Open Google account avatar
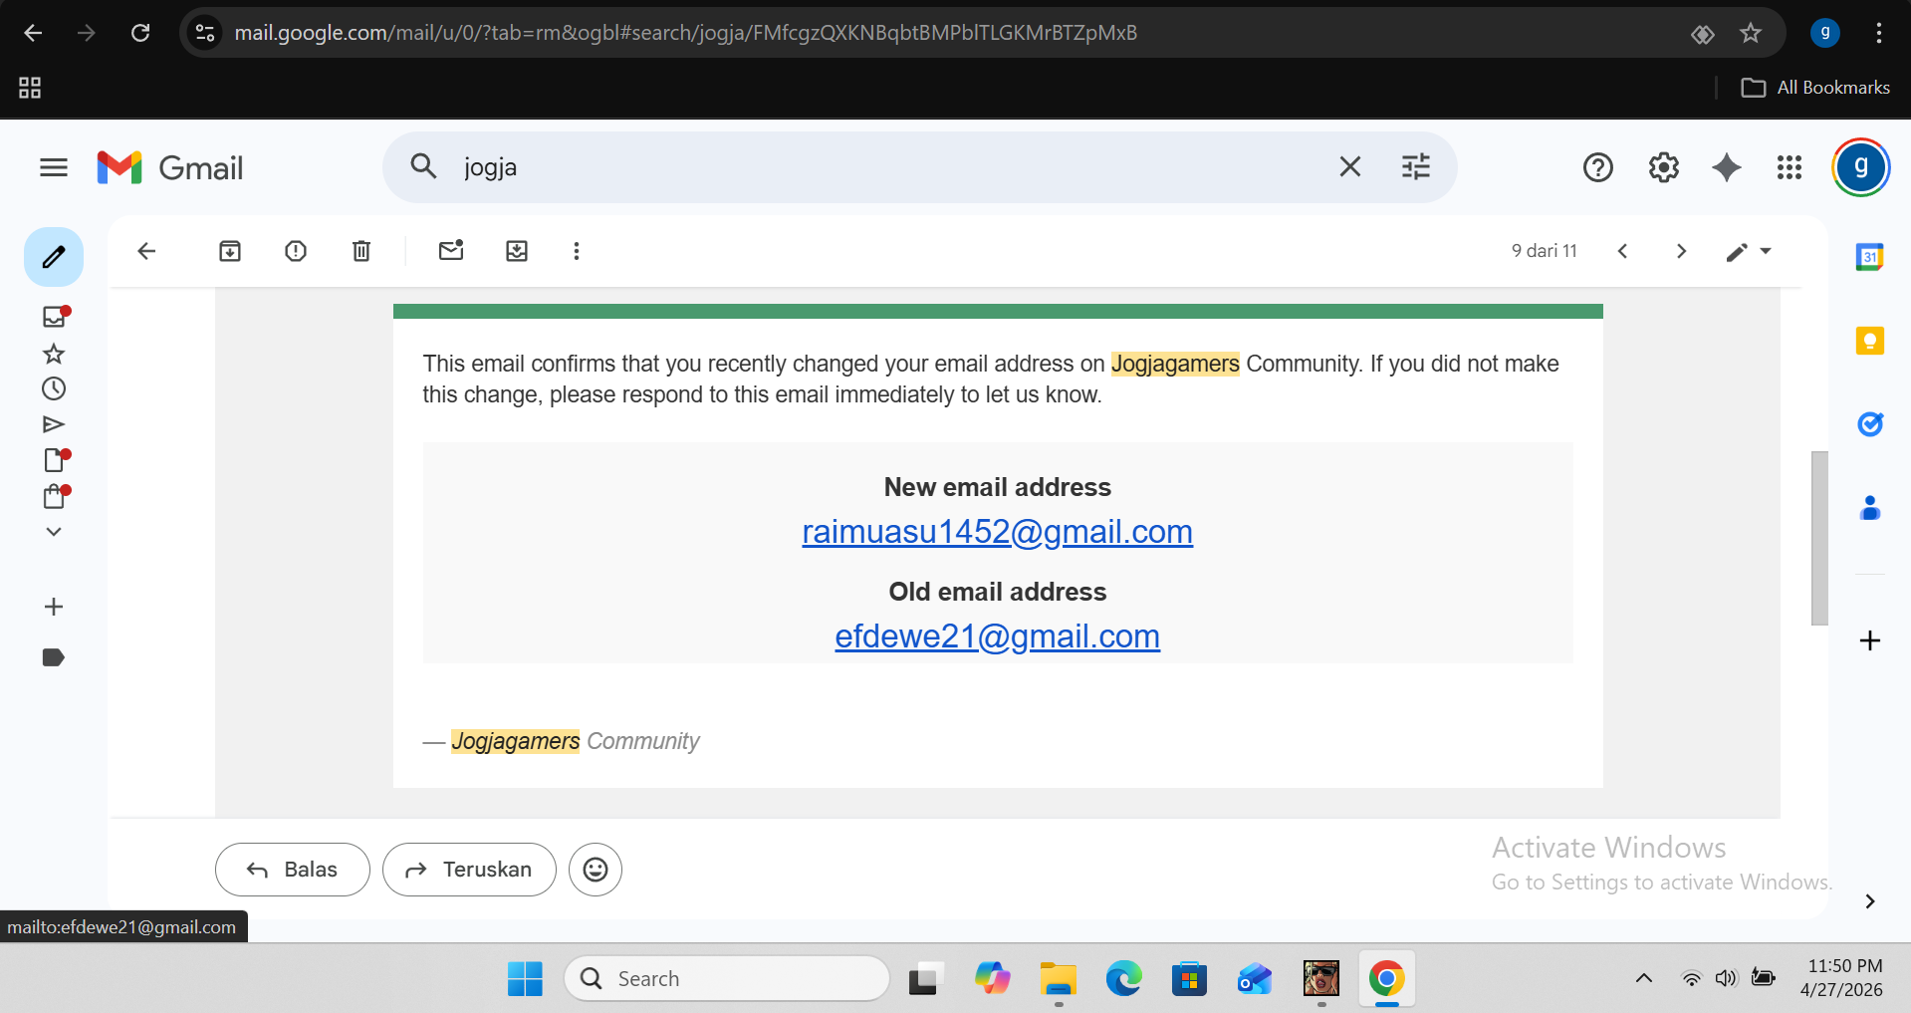 (x=1860, y=167)
